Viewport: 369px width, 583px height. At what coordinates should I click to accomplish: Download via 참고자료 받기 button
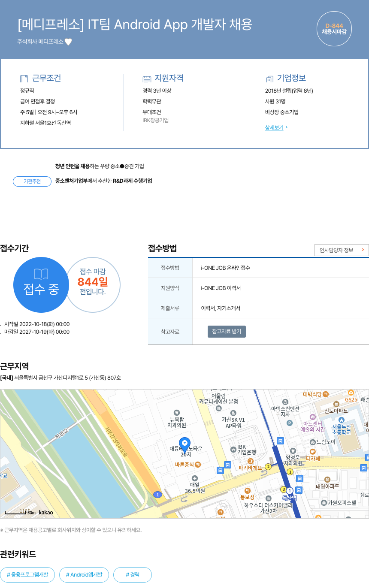[227, 332]
